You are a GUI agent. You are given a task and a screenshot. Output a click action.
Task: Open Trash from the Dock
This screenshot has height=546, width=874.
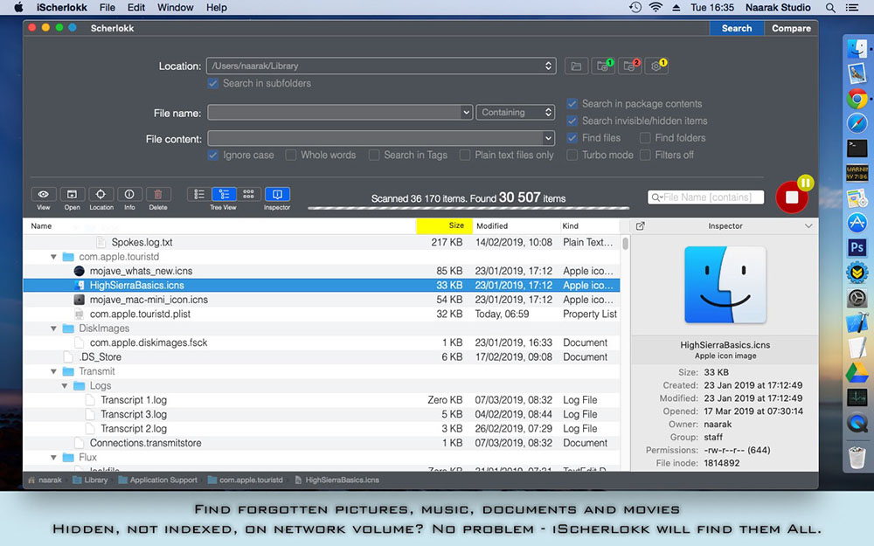(857, 458)
